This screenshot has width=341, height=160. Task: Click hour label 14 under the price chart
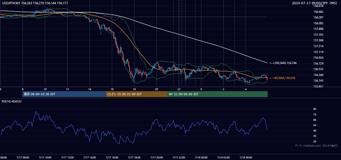[x=90, y=89]
